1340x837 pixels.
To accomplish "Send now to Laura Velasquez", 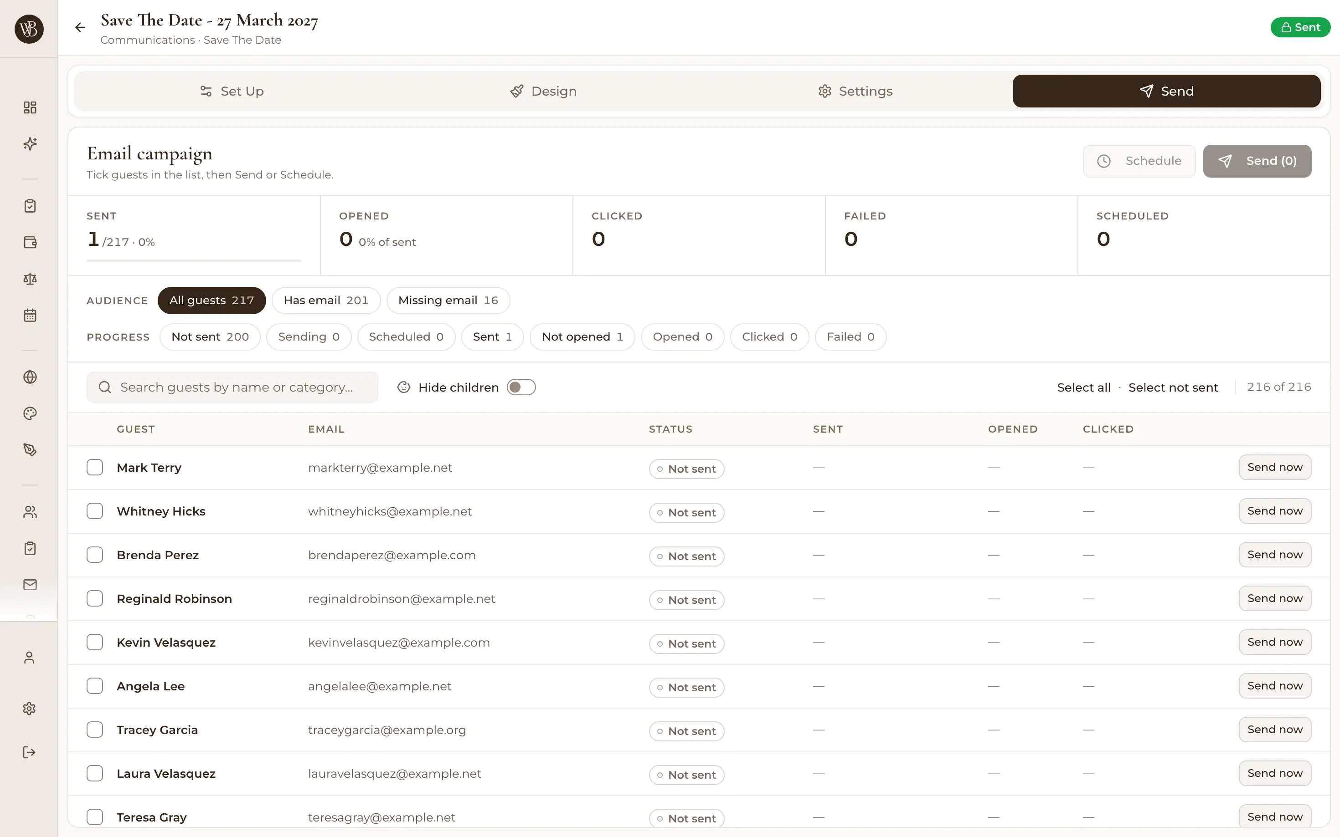I will 1275,773.
